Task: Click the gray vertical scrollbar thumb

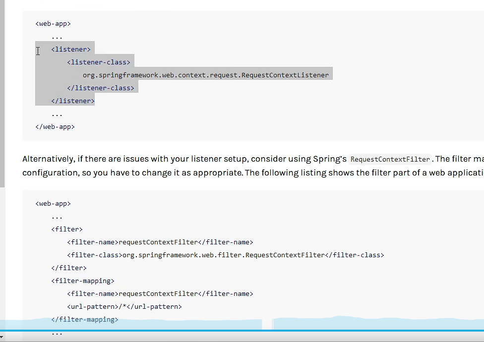Action: tap(2, 94)
